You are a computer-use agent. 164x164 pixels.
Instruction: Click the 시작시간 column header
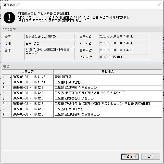(28, 72)
